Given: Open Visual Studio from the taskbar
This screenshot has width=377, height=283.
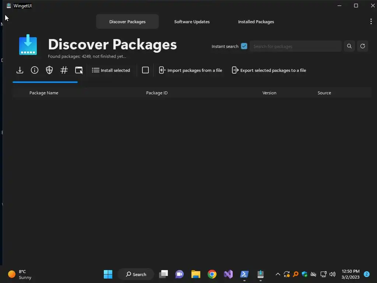Looking at the screenshot, I should 228,274.
